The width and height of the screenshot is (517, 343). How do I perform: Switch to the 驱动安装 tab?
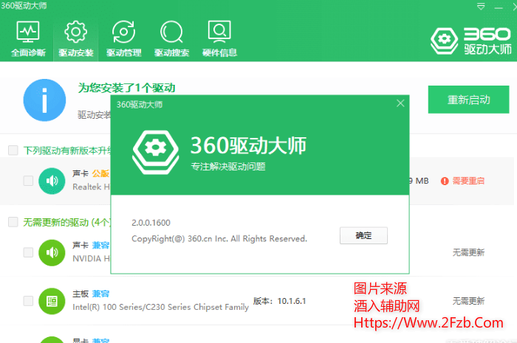[x=76, y=39]
